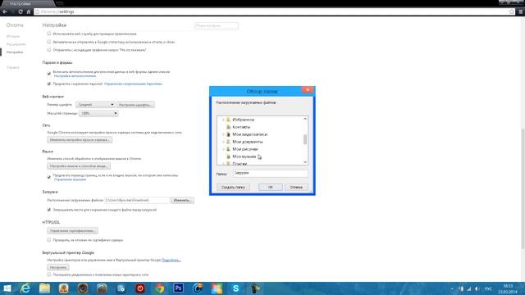
Task: Toggle Do Not Track request checkbox
Action: [x=49, y=50]
